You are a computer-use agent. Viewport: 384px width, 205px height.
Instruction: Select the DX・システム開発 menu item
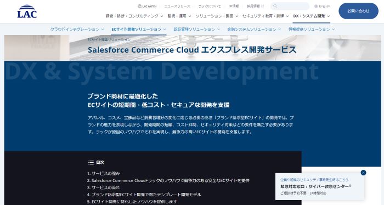[312, 16]
